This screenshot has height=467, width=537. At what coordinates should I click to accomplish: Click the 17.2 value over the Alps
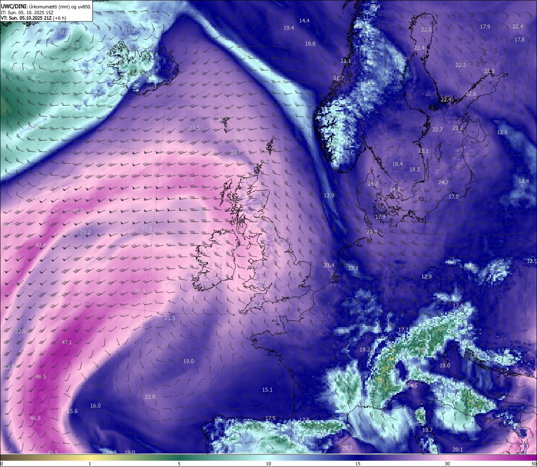(x=403, y=330)
